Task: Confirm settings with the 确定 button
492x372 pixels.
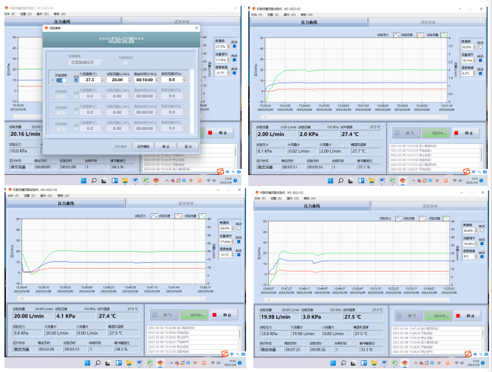Action: 165,146
